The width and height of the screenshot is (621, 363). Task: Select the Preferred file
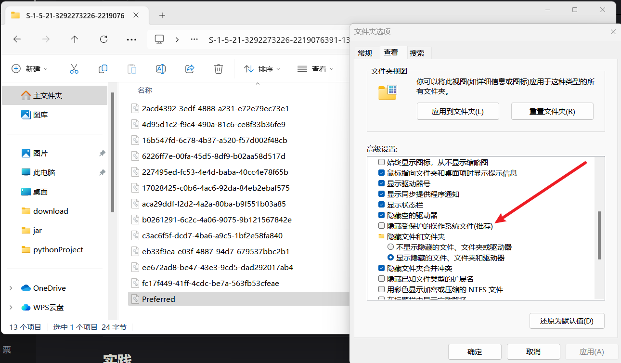(x=239, y=299)
